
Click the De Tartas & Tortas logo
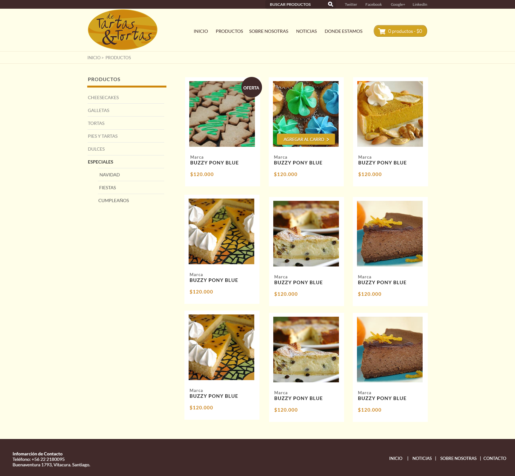(123, 30)
